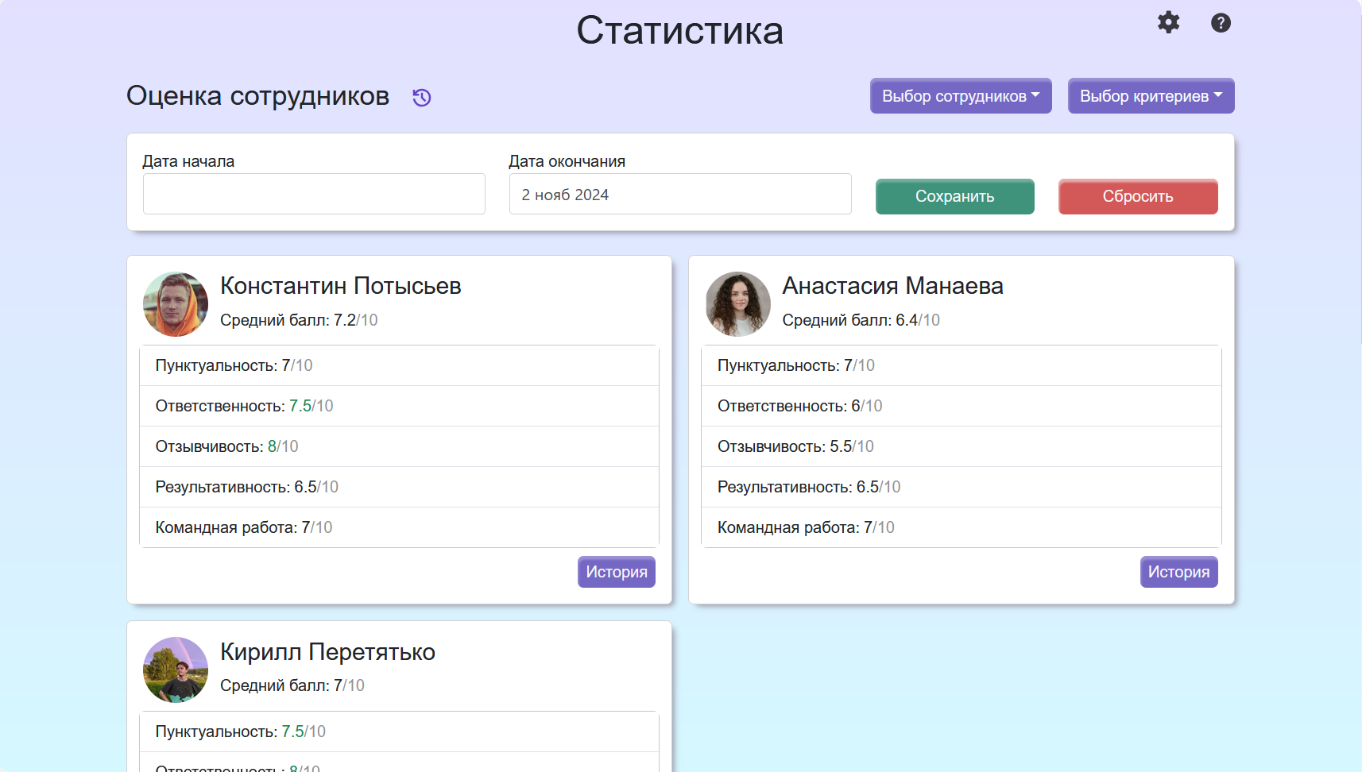Image resolution: width=1362 pixels, height=772 pixels.
Task: Click Кирилл Перетятько's avatar photo
Action: click(176, 670)
